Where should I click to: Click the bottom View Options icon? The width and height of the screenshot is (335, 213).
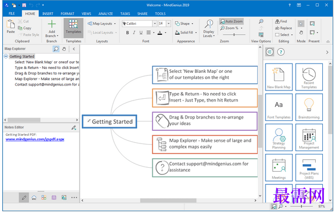point(261,35)
